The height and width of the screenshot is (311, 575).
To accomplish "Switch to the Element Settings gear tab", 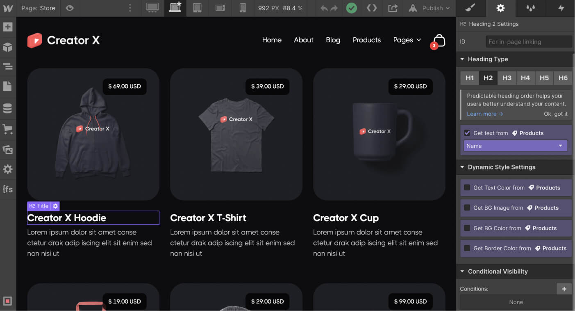I will pos(500,8).
